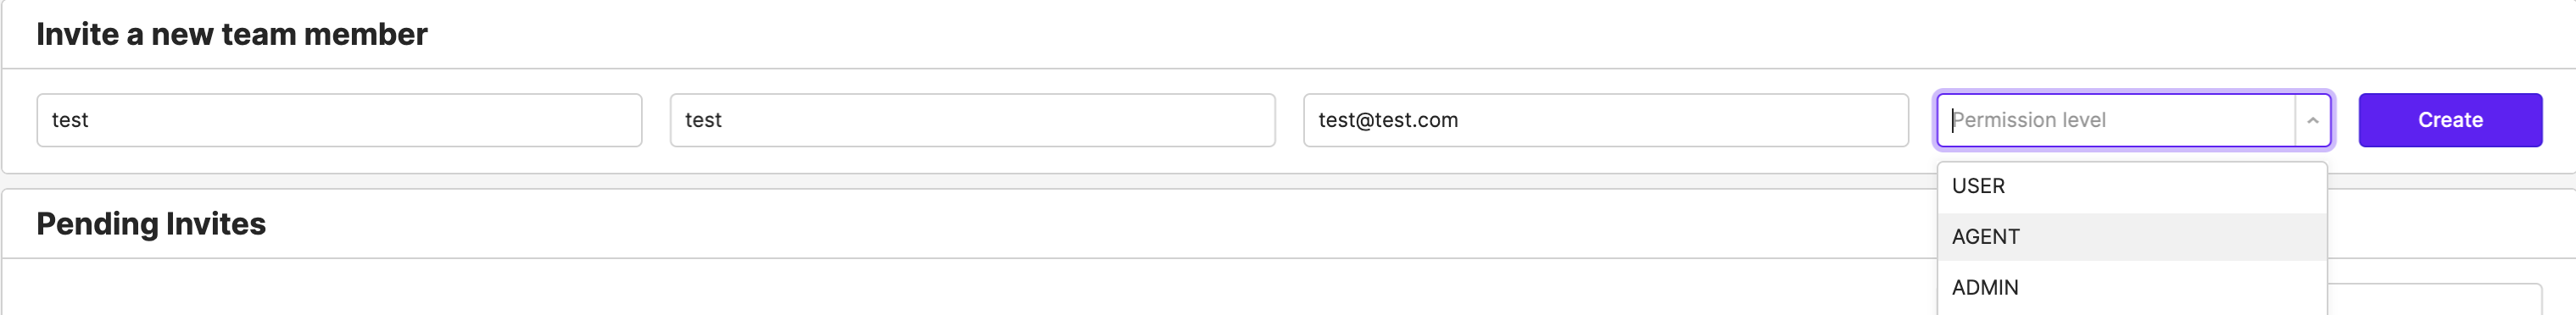Viewport: 2576px width, 315px height.
Task: Submit the invite with Create
Action: pyautogui.click(x=2450, y=120)
